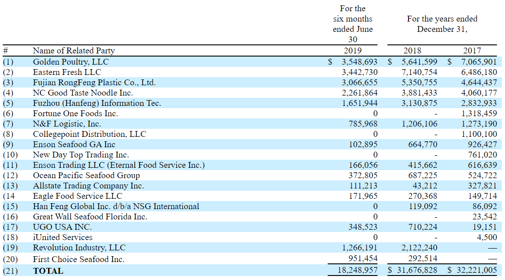
Task: Select 'Collegepoint Distribution, LLC' row name
Action: [89, 134]
